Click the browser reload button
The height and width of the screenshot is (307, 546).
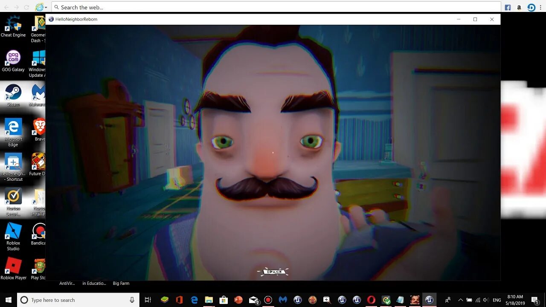pyautogui.click(x=27, y=7)
